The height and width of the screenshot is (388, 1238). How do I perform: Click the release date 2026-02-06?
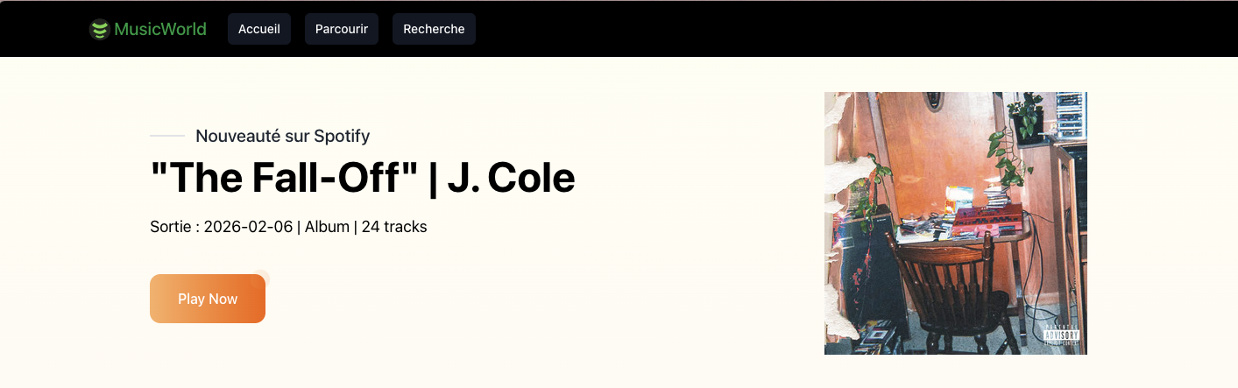coord(248,227)
